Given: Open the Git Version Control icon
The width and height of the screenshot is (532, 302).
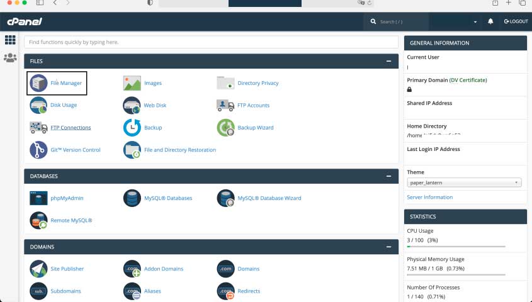Looking at the screenshot, I should tap(38, 150).
